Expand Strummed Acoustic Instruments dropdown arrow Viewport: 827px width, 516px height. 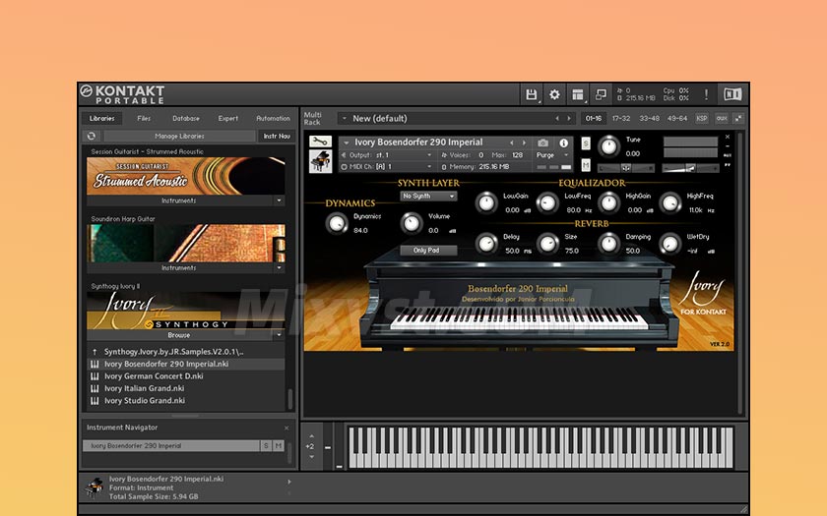(279, 201)
